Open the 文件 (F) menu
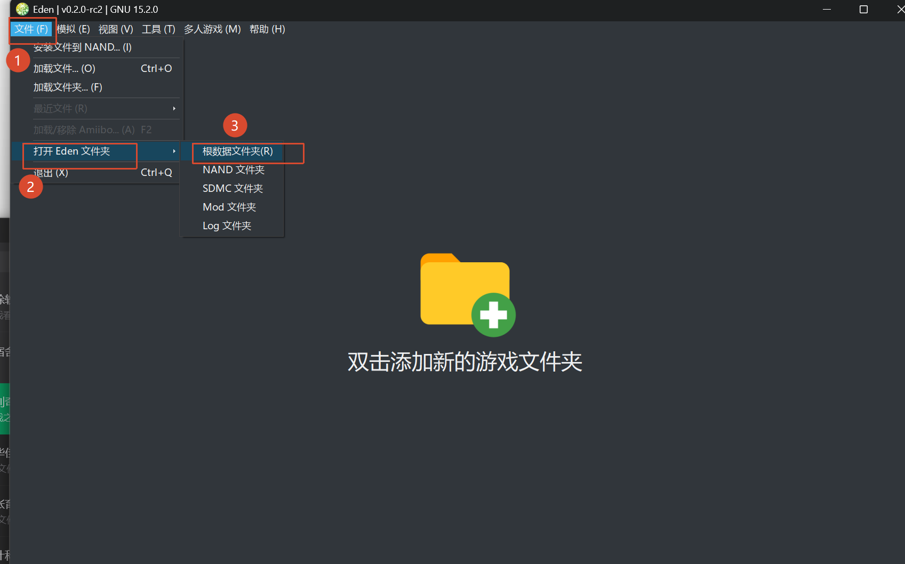The width and height of the screenshot is (905, 564). click(31, 29)
